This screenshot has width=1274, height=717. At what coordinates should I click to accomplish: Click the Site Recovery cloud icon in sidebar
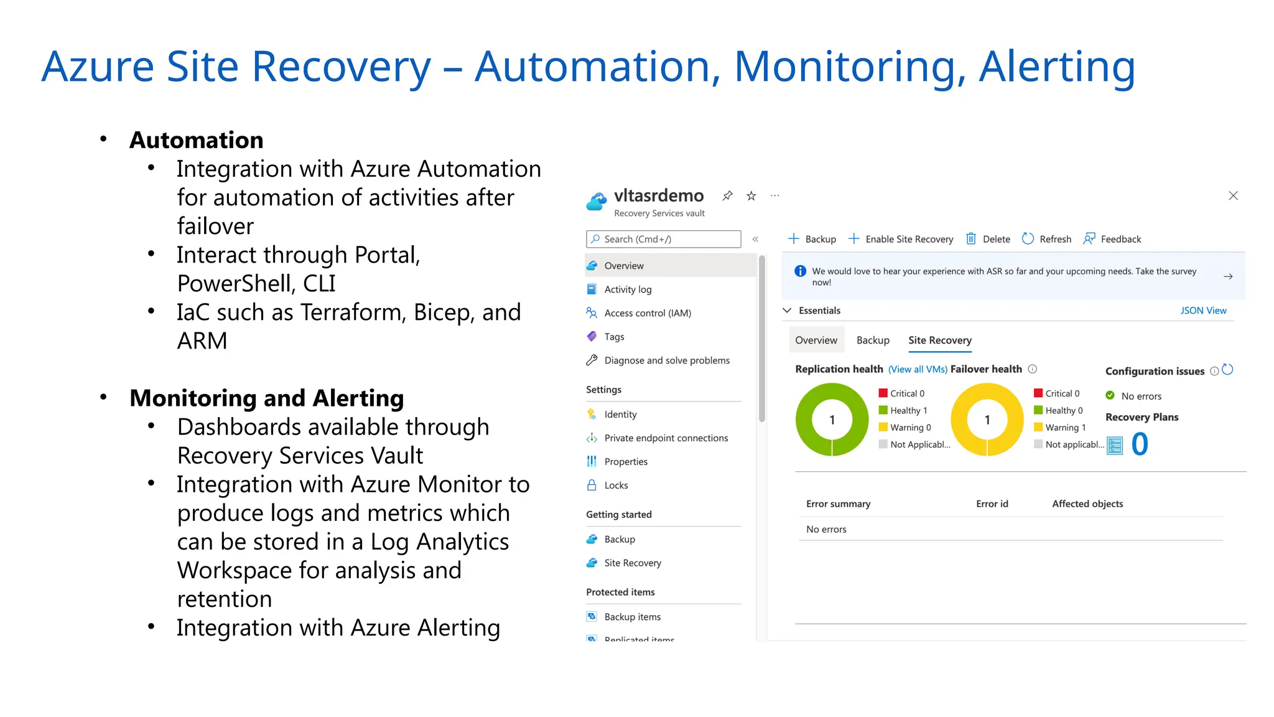[x=592, y=563]
